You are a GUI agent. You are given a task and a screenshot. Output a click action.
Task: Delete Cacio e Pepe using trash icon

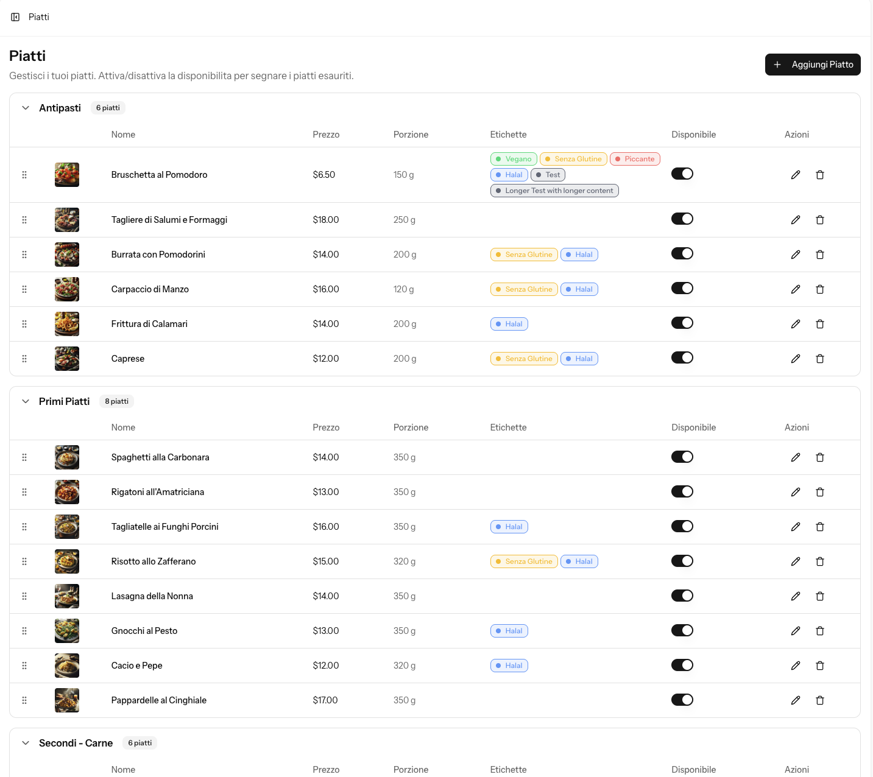click(820, 666)
